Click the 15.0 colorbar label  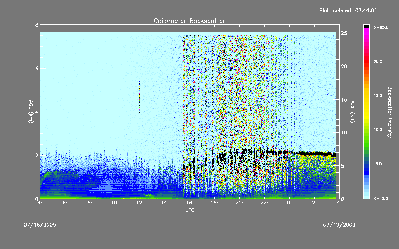point(378,96)
